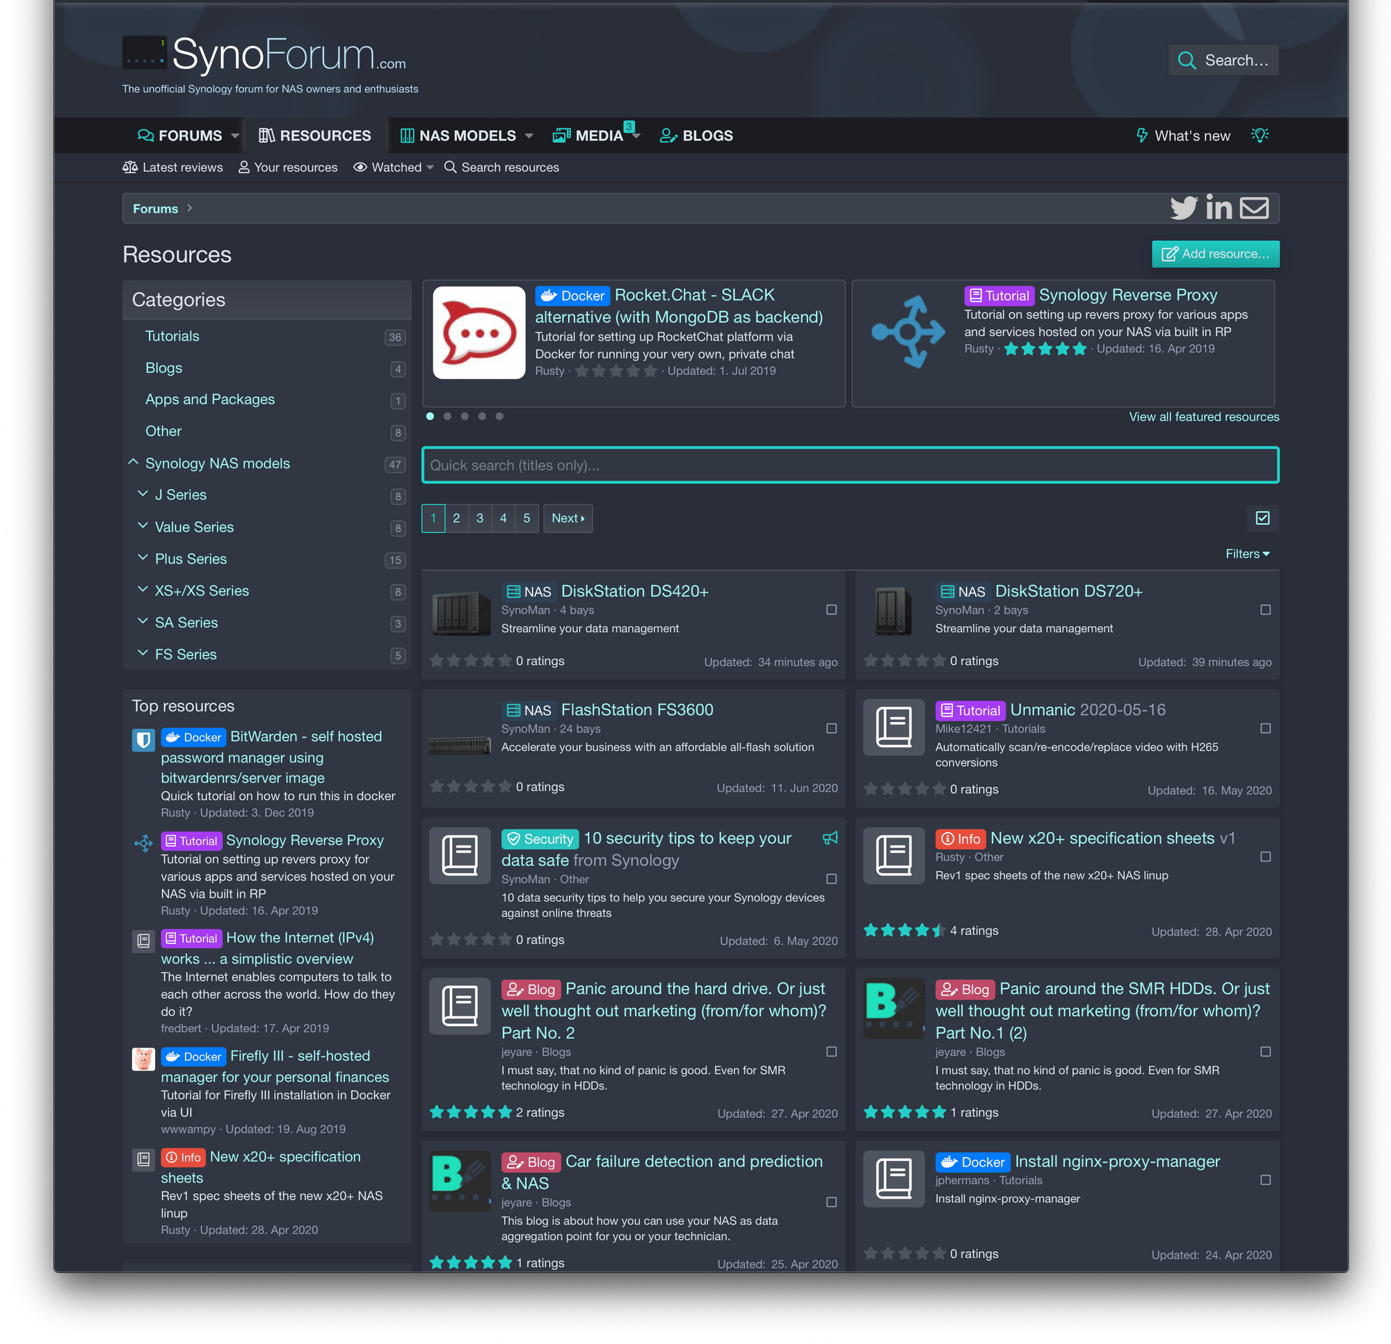The height and width of the screenshot is (1344, 1391).
Task: Go to page 5 of resources
Action: 526,518
